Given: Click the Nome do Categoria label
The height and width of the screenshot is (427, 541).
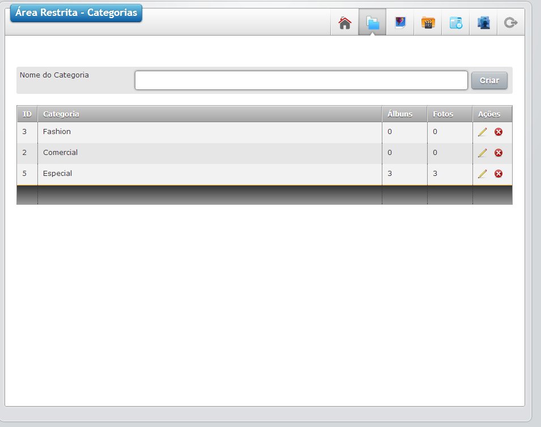Looking at the screenshot, I should [54, 75].
